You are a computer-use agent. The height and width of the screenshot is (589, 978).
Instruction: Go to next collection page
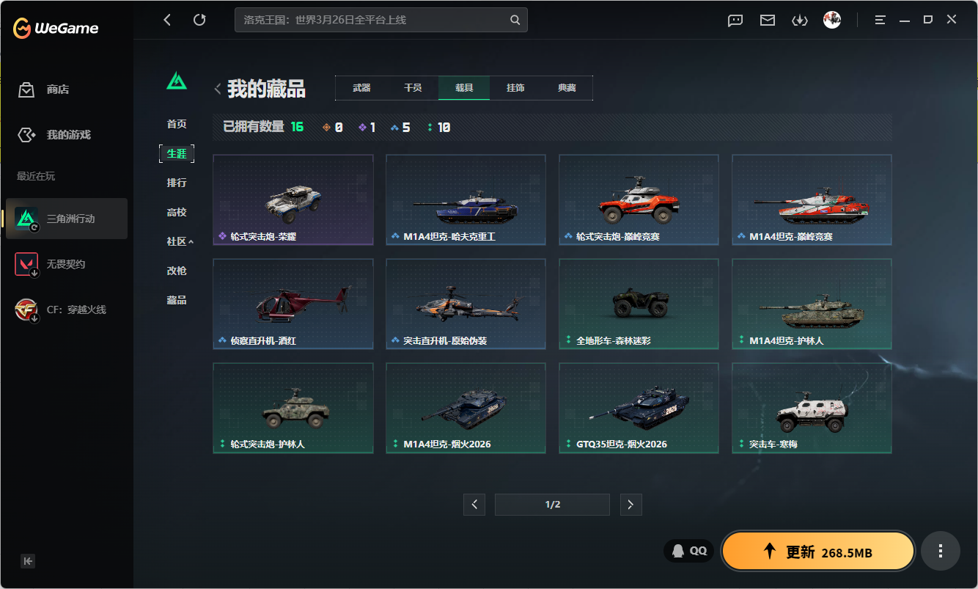(630, 505)
